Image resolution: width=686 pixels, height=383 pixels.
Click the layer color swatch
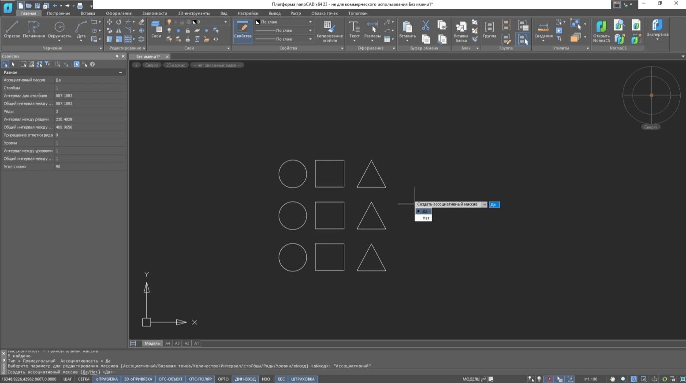point(194,22)
